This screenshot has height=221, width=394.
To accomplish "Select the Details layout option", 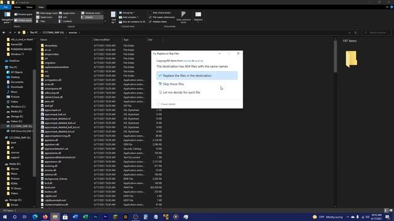I will pyautogui.click(x=92, y=17).
